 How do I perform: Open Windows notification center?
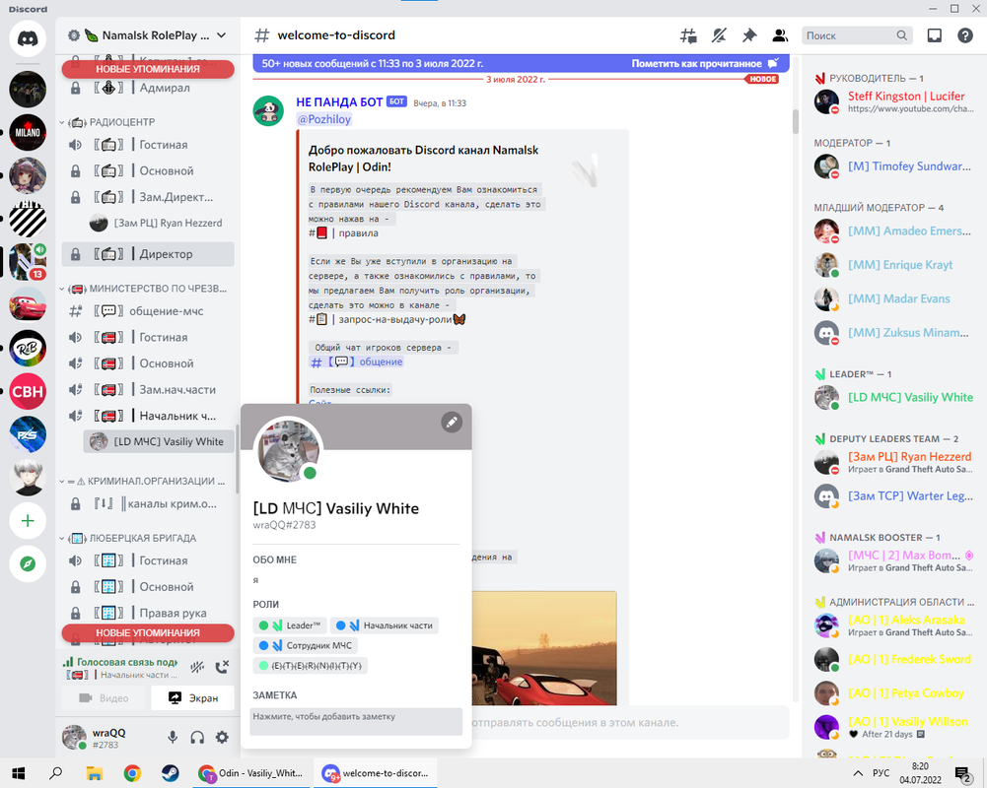pyautogui.click(x=961, y=773)
